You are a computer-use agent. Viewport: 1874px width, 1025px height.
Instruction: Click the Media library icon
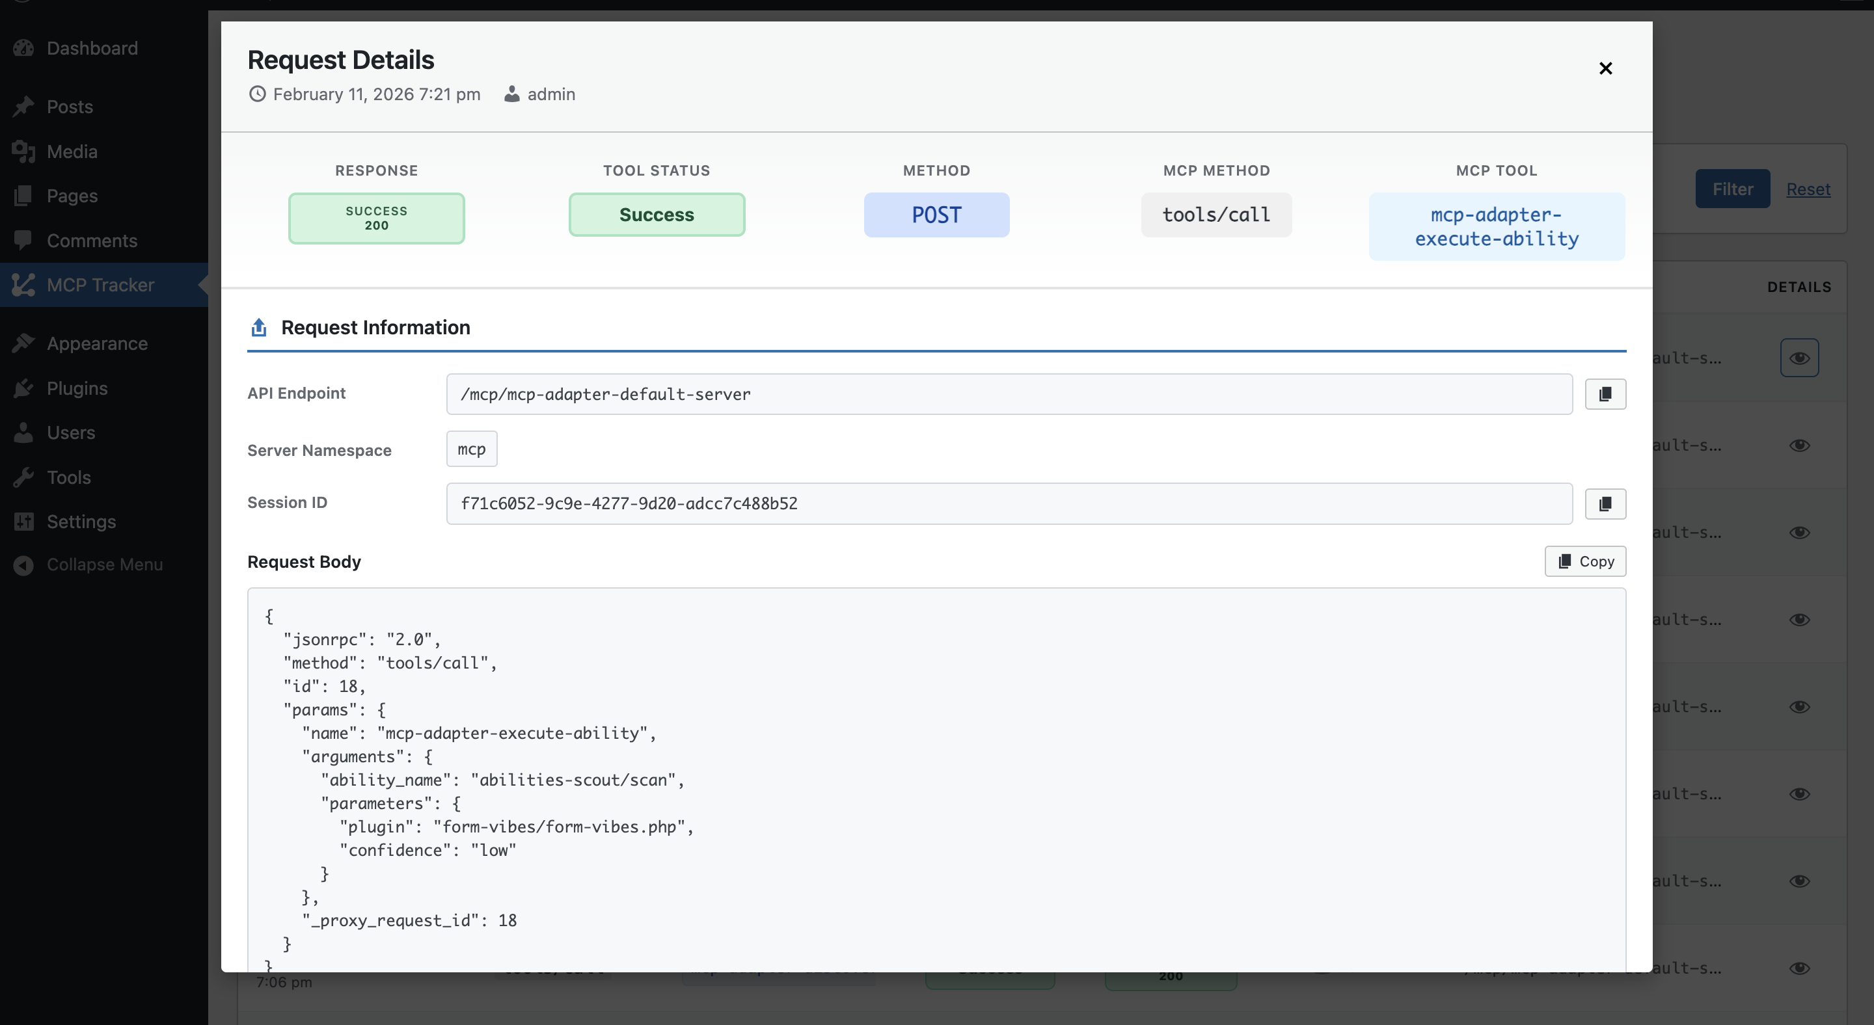tap(24, 151)
